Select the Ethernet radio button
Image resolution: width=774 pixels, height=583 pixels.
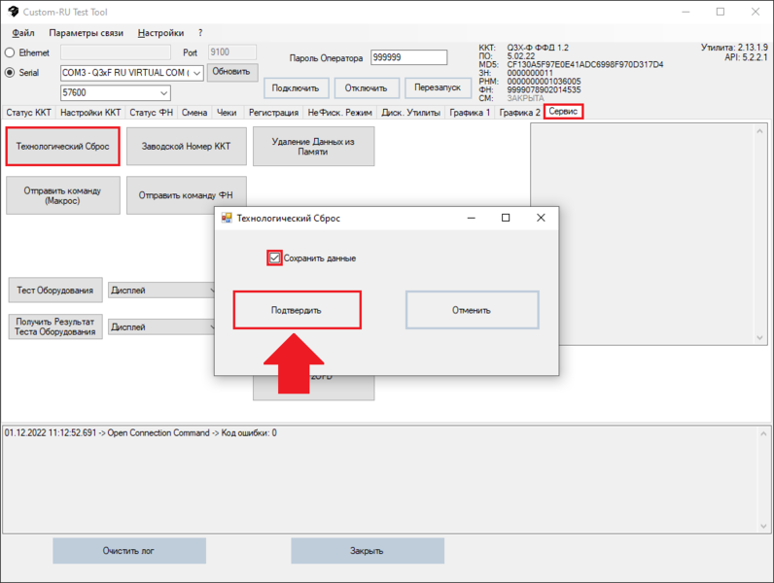pos(11,52)
